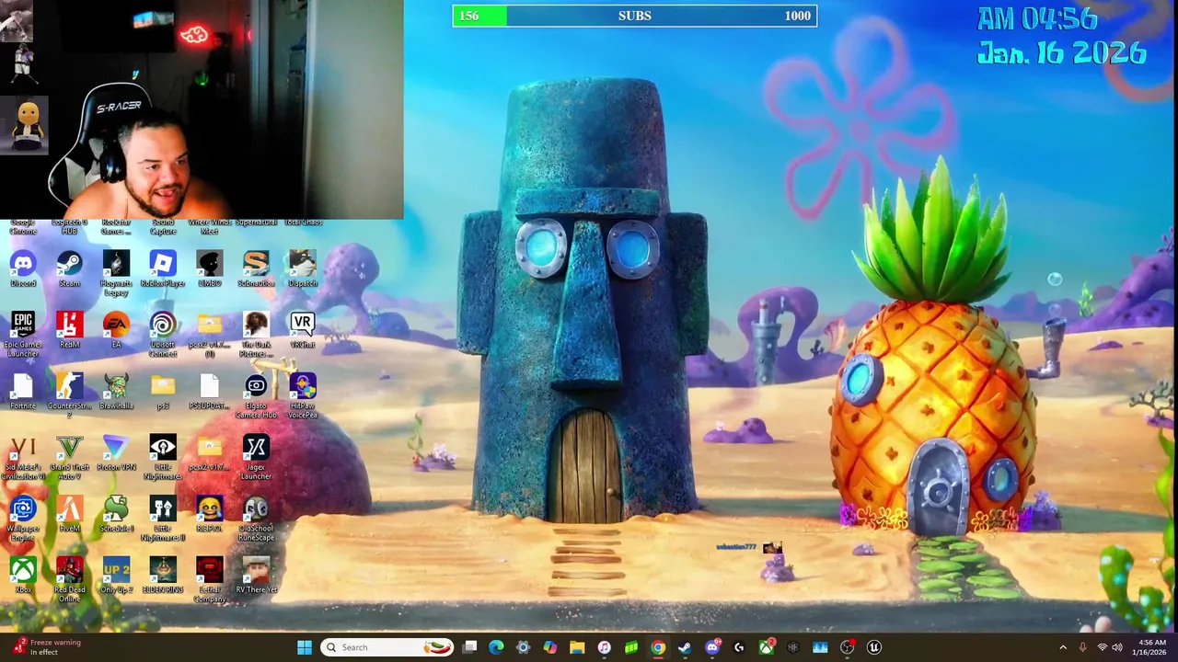Open the Epic Games Launcher shortcut
The width and height of the screenshot is (1178, 662).
click(x=23, y=336)
